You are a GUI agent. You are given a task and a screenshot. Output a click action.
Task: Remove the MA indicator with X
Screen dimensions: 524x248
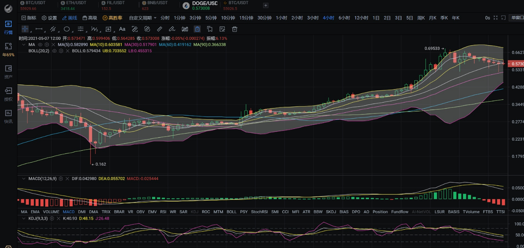coord(53,45)
